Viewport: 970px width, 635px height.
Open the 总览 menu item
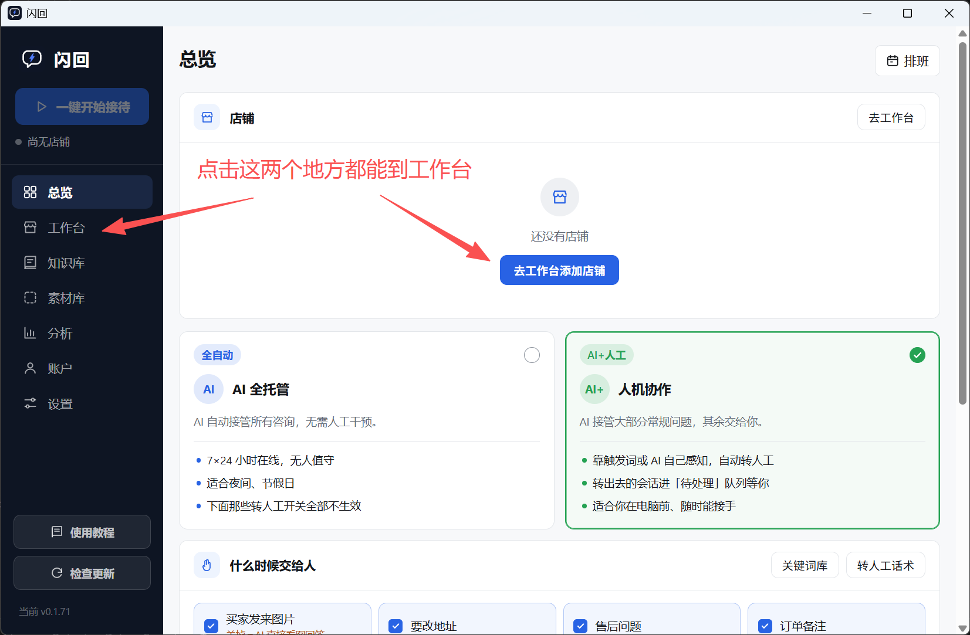point(82,192)
